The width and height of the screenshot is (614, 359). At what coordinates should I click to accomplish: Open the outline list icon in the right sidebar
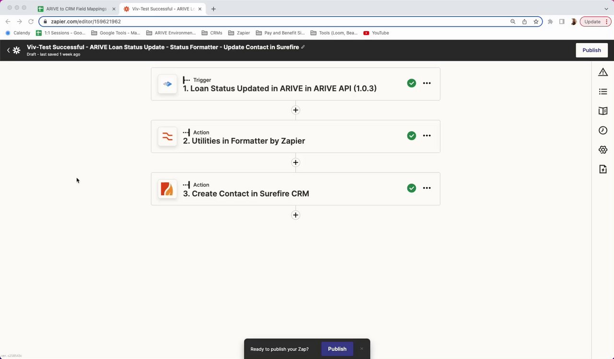click(x=603, y=91)
